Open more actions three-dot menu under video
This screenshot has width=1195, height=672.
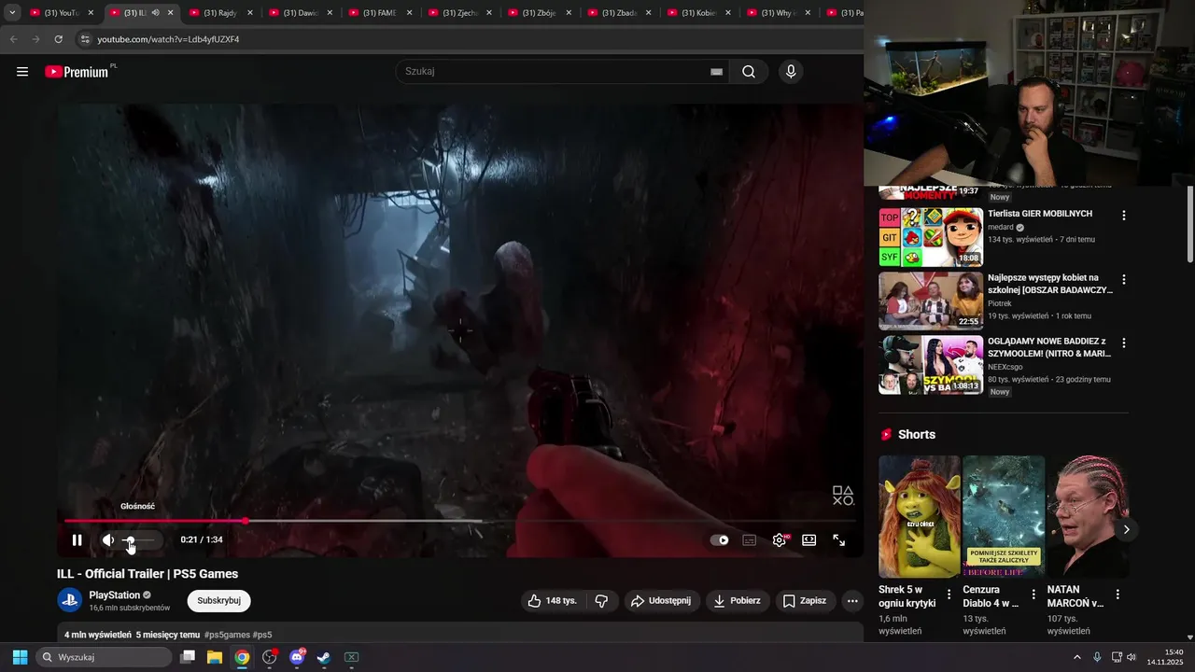coord(852,601)
